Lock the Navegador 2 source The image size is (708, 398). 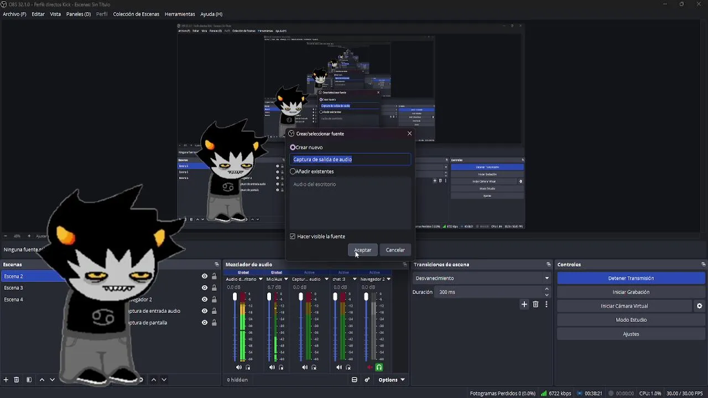click(214, 300)
